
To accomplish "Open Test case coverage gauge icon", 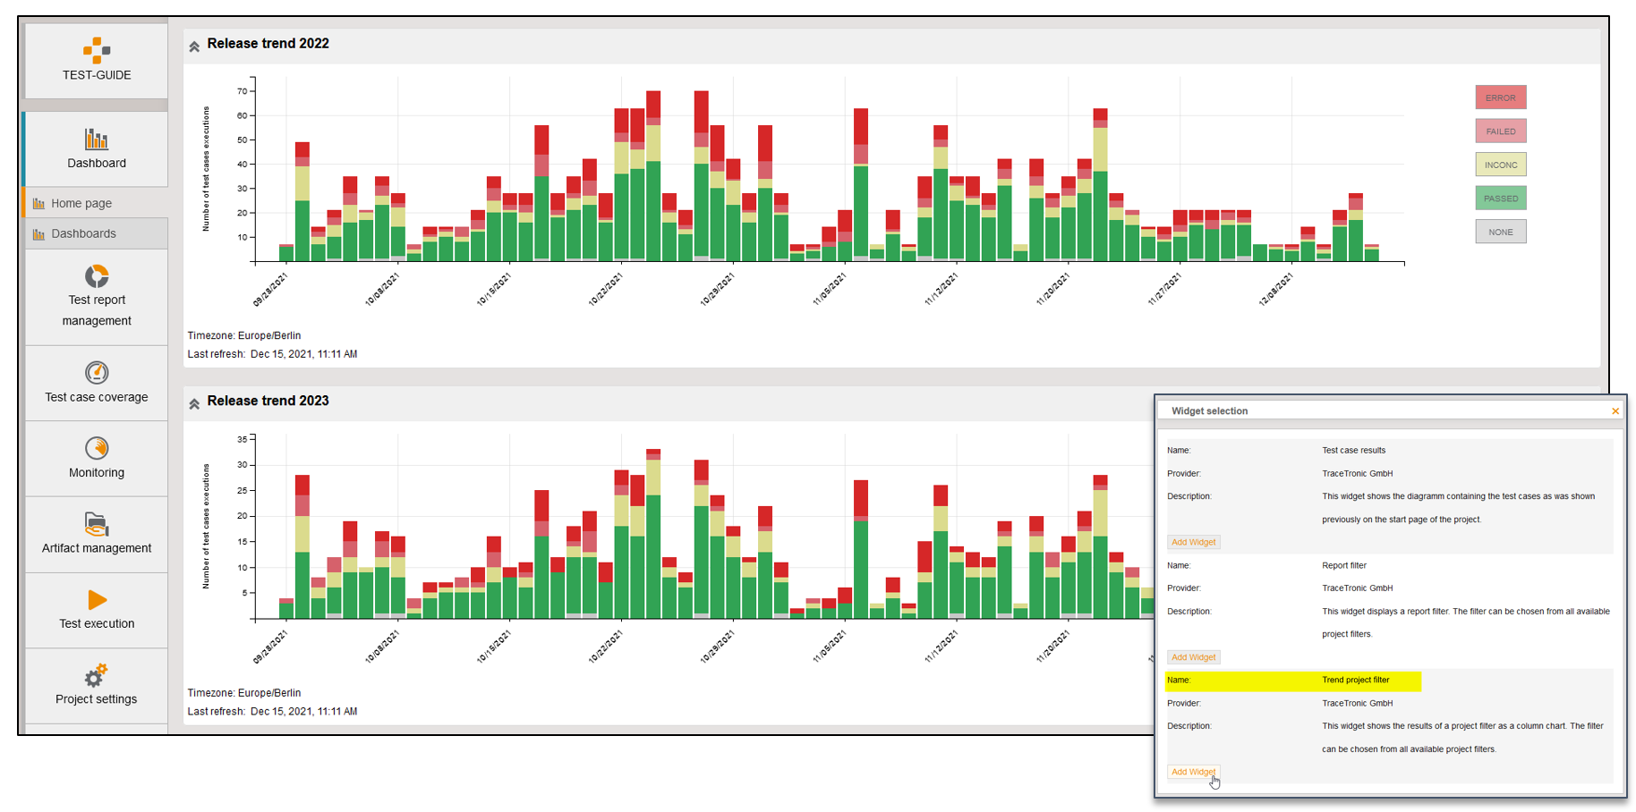I will pos(97,372).
